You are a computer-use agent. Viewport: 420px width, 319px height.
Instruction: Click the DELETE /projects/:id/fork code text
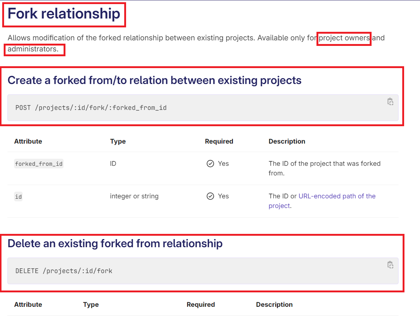64,271
